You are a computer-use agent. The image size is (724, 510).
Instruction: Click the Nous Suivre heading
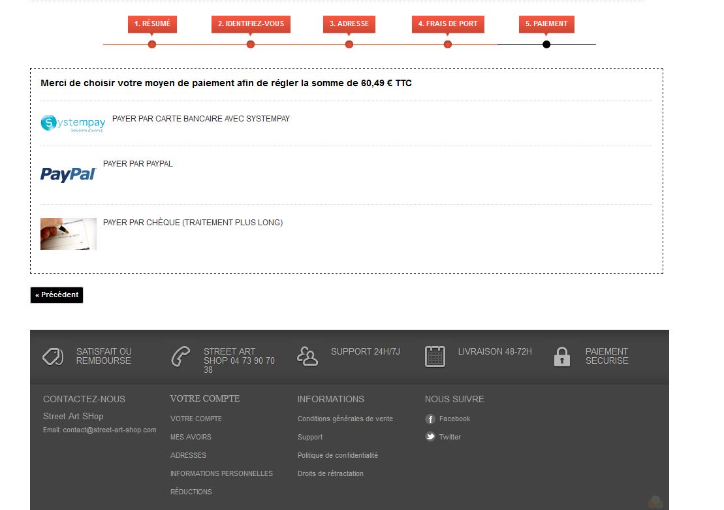coord(454,399)
